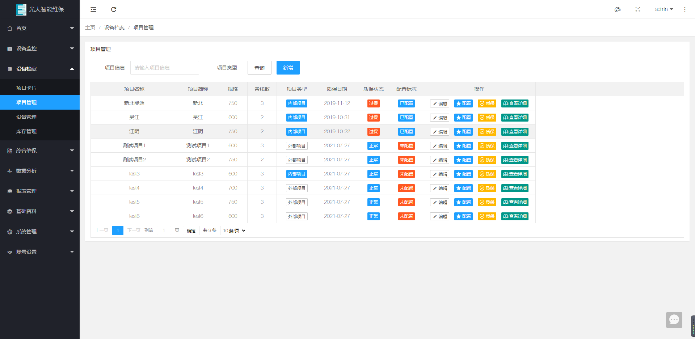Expand the 系统管理 menu arrow

72,232
